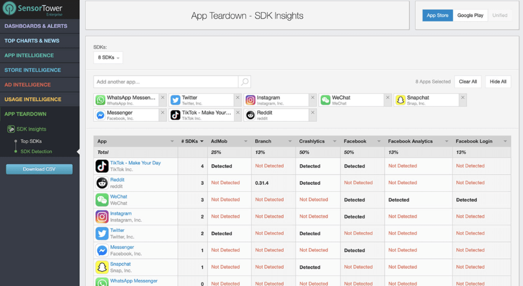This screenshot has width=523, height=286.
Task: Click the SDK Insights sidebar icon
Action: point(11,129)
